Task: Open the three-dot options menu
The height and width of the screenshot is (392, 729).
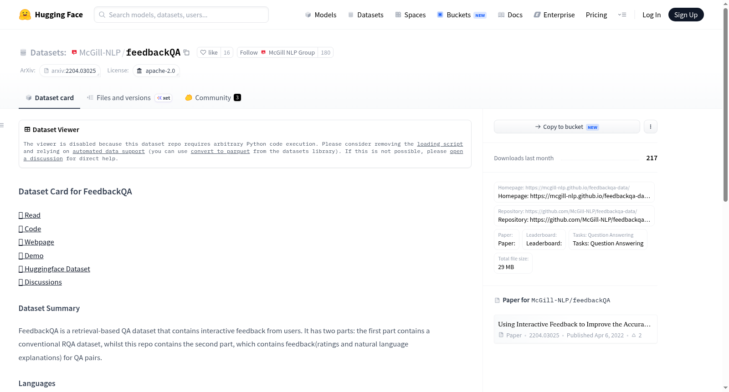Action: [x=651, y=127]
